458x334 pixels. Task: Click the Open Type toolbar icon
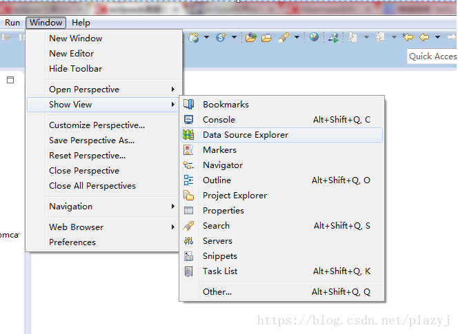(251, 37)
